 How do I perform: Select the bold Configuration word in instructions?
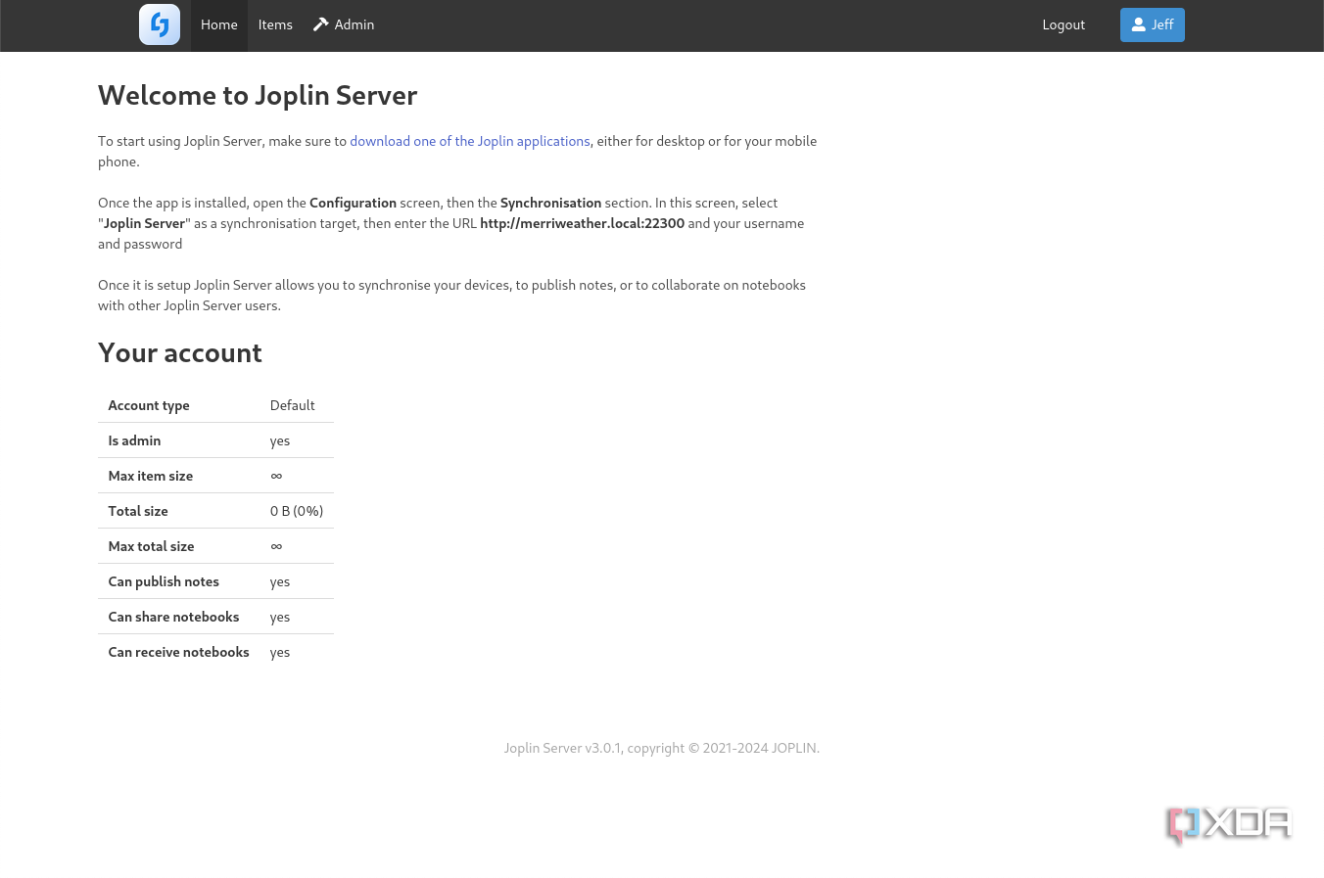click(x=353, y=203)
